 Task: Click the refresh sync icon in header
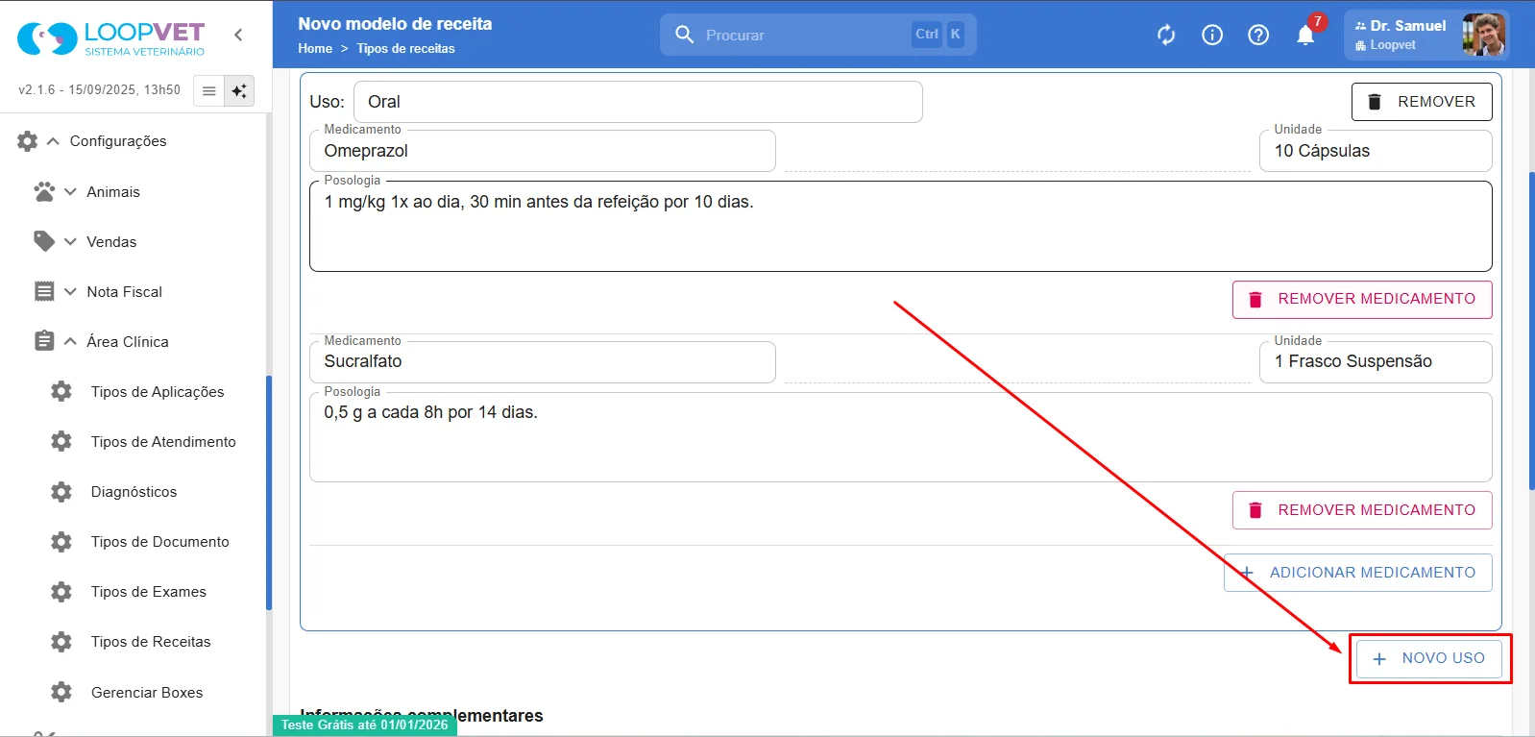[x=1166, y=36]
